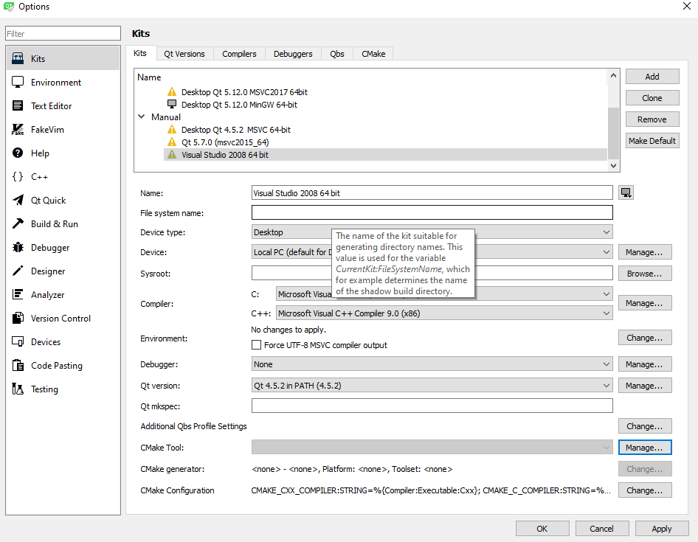Click monitor icon of Desktop Qt 5.12.0 MinGW kit
Viewport: 698px width, 542px height.
172,104
